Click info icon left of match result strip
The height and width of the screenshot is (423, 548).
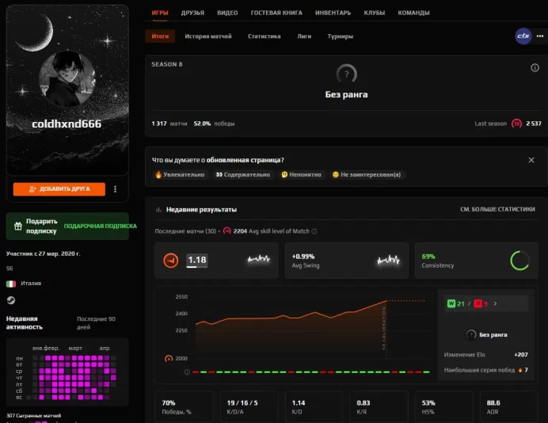187,372
